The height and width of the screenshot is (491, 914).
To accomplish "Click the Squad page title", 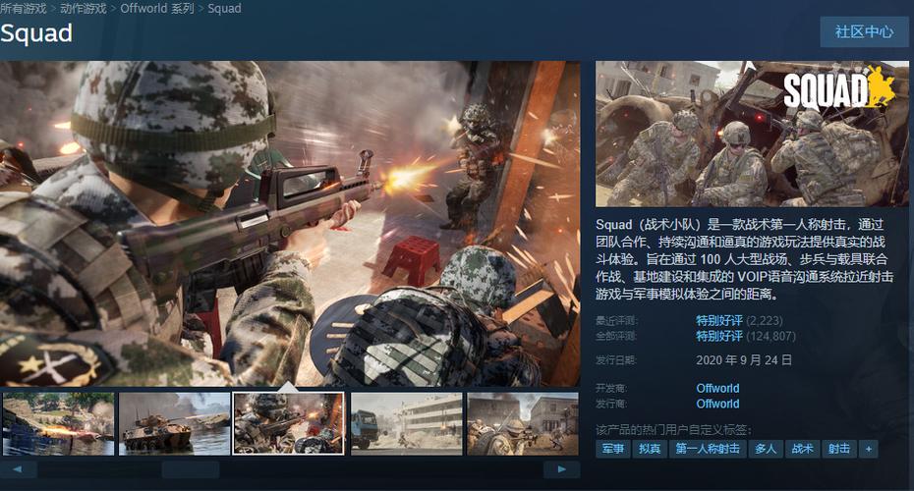I will click(36, 33).
